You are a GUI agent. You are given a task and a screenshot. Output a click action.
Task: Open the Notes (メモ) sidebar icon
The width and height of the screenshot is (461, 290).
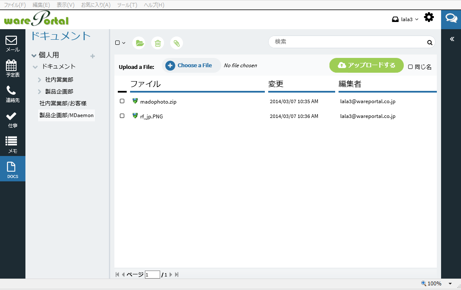click(x=12, y=145)
